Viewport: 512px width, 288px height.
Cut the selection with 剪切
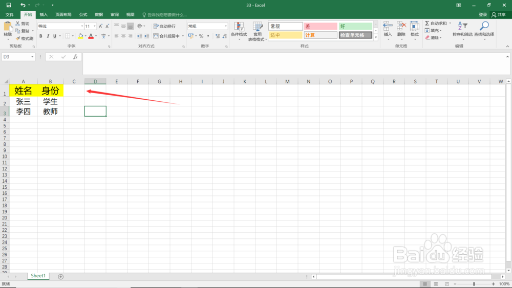pyautogui.click(x=23, y=24)
